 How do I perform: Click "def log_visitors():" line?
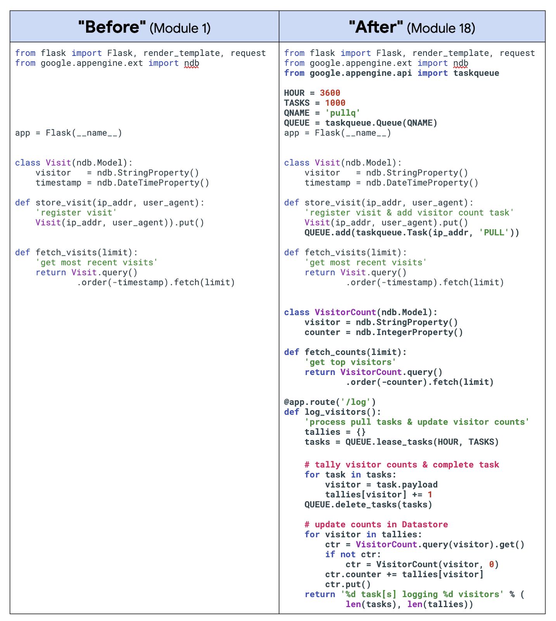click(333, 412)
